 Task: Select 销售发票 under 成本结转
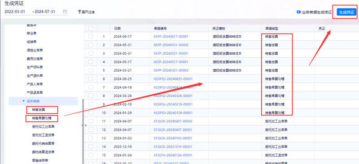point(39,110)
